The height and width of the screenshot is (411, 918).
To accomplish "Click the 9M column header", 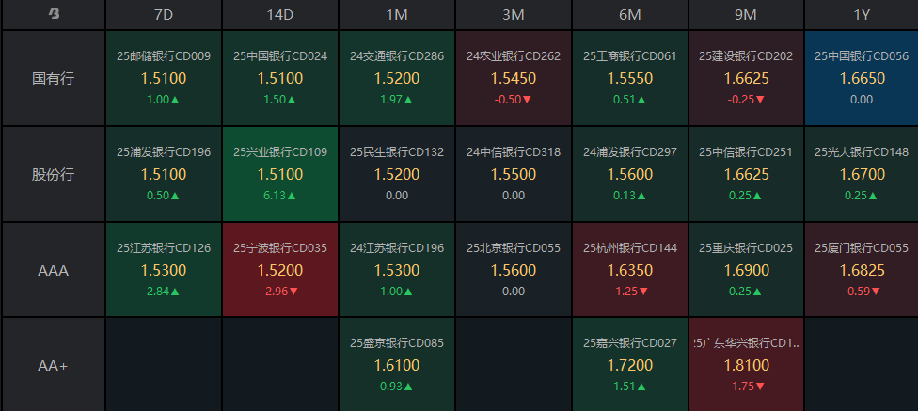I will 746,14.
